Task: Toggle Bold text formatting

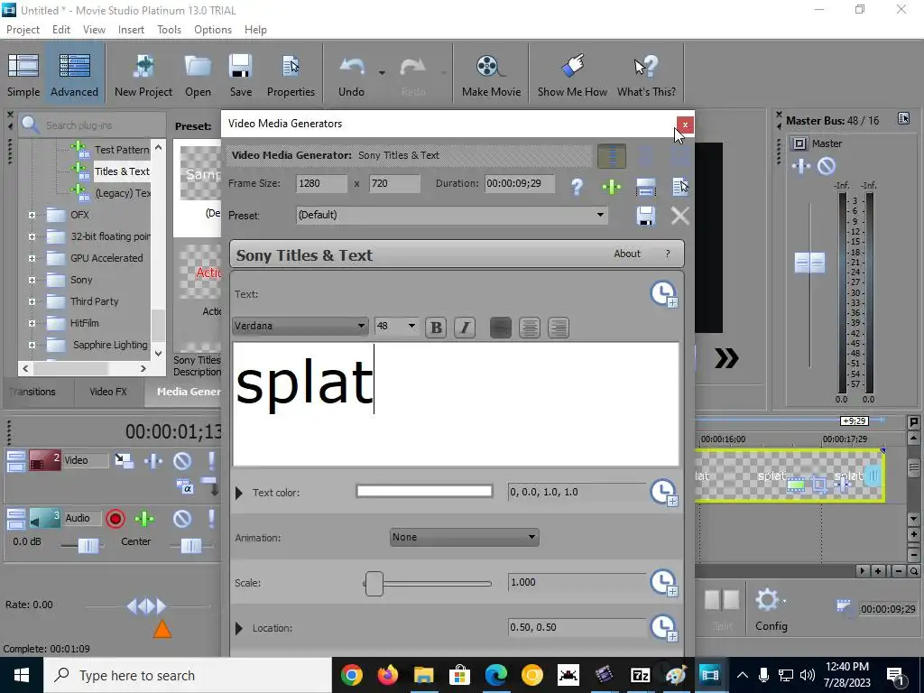Action: (x=436, y=328)
